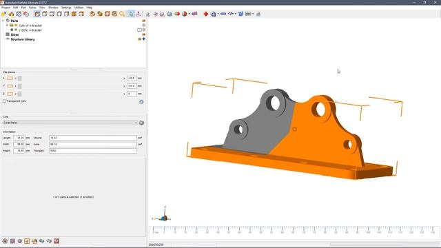
Task: Open the View menu
Action: (x=42, y=8)
